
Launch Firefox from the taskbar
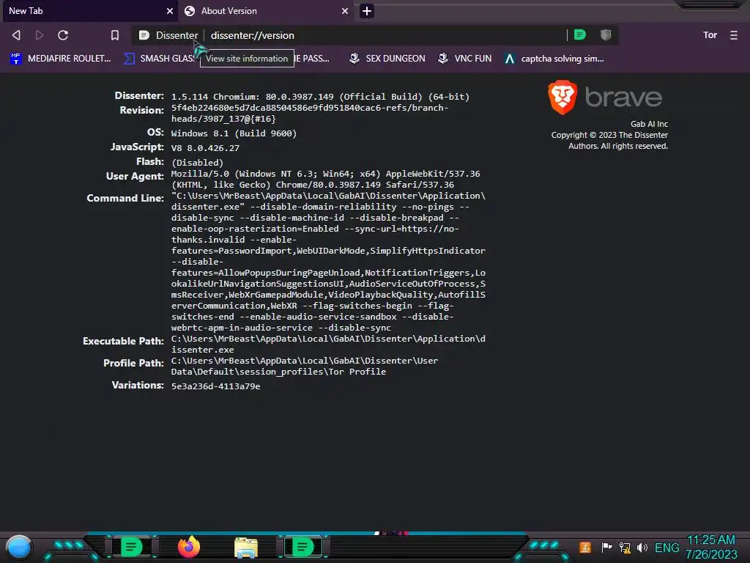[x=189, y=547]
